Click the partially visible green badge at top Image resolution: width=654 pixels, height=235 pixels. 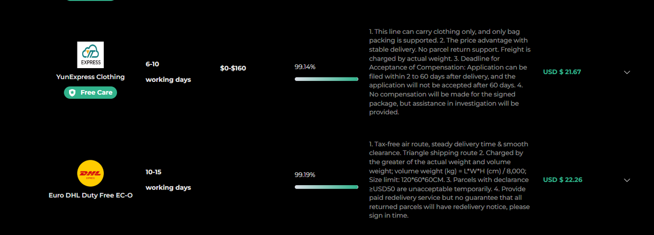(90, 0)
